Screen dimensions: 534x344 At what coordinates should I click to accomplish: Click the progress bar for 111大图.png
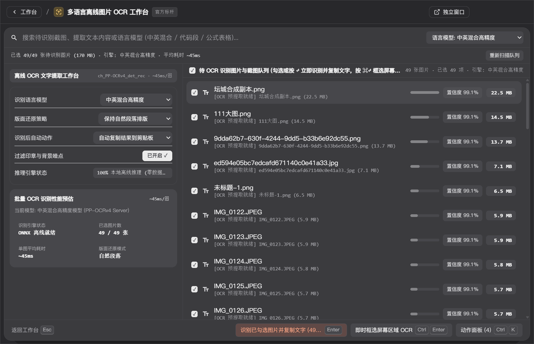coord(424,117)
